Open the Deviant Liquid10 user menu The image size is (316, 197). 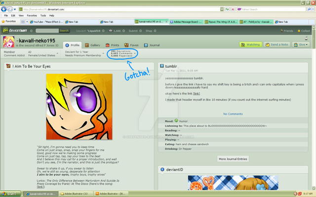(x=90, y=31)
